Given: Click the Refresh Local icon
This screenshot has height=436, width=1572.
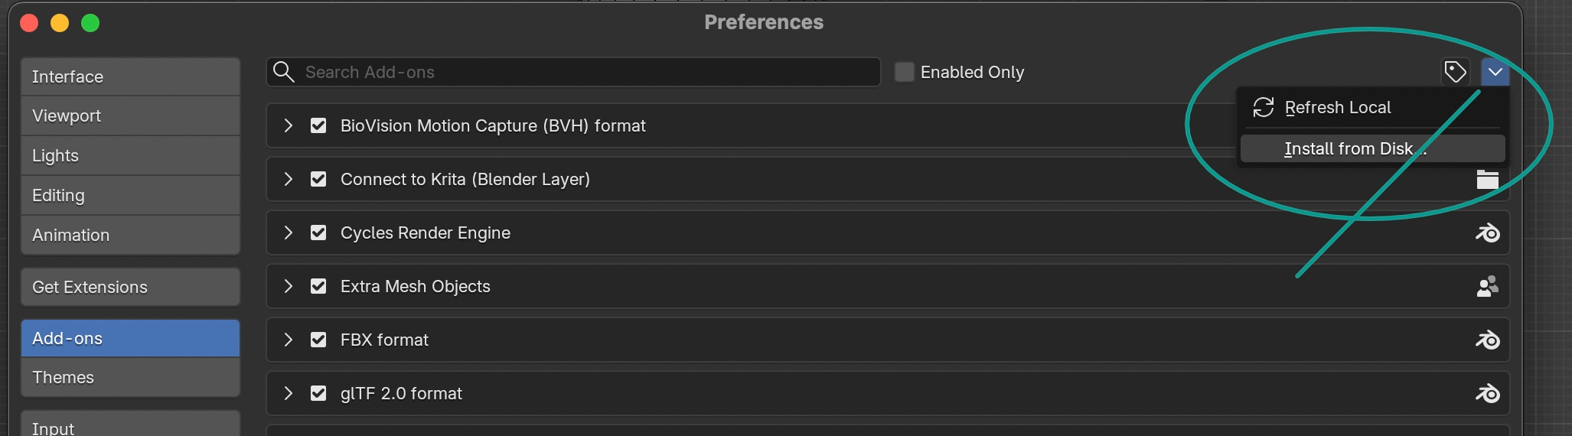Looking at the screenshot, I should tap(1264, 107).
